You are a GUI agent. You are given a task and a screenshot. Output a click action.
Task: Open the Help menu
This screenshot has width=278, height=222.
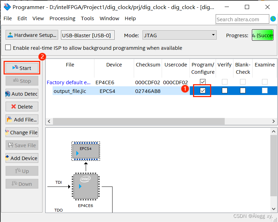pyautogui.click(x=130, y=18)
